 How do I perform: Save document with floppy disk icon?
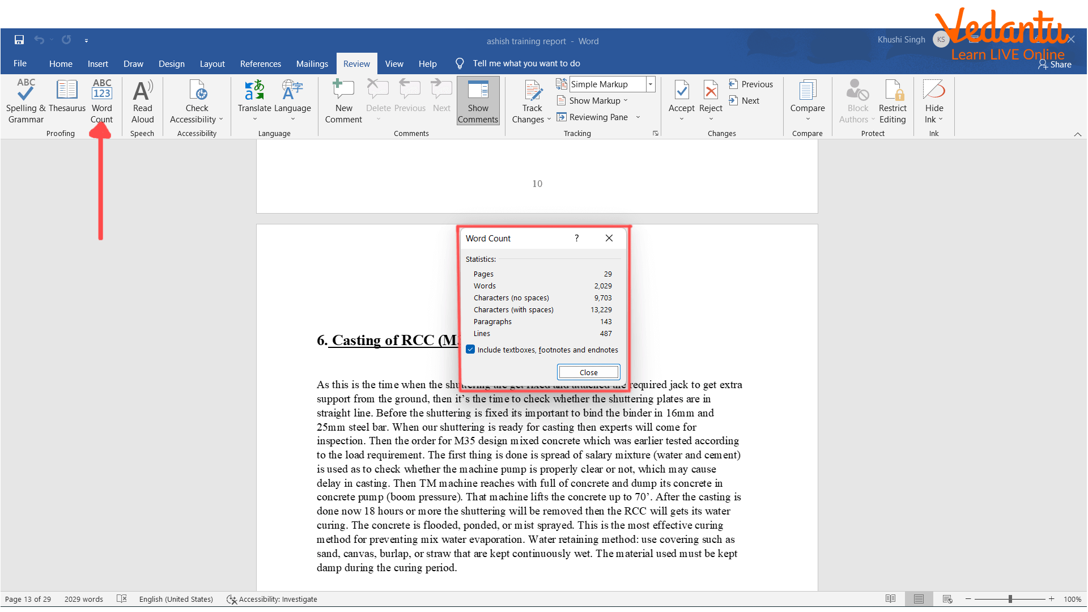coord(19,40)
